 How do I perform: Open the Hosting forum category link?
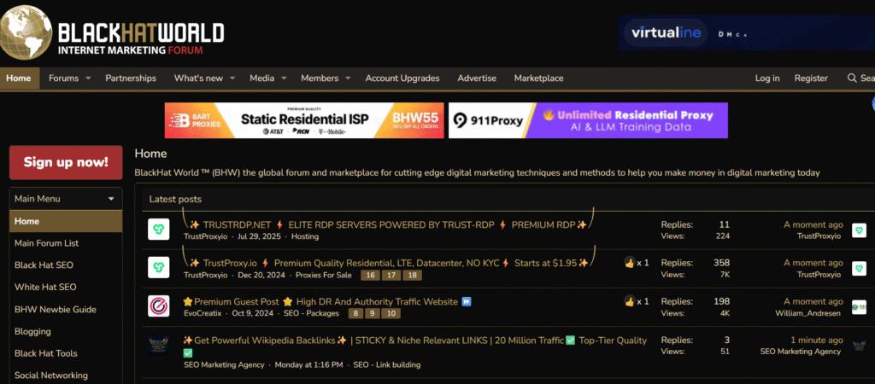(x=305, y=236)
